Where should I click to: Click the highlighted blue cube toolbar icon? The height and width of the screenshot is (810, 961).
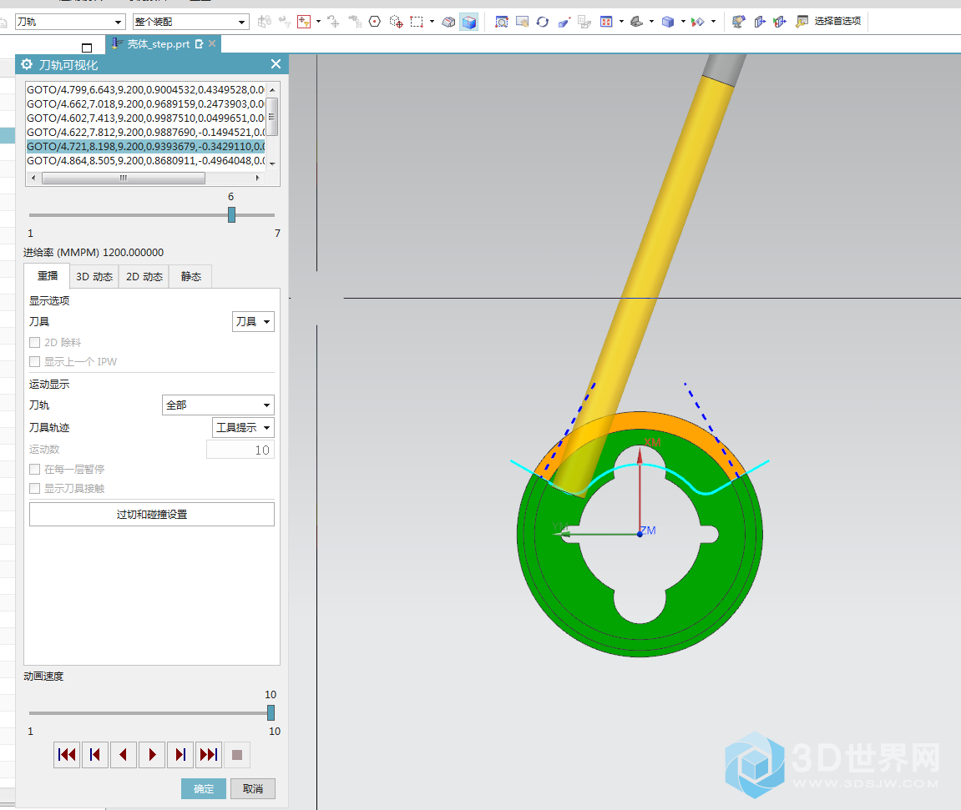point(469,22)
